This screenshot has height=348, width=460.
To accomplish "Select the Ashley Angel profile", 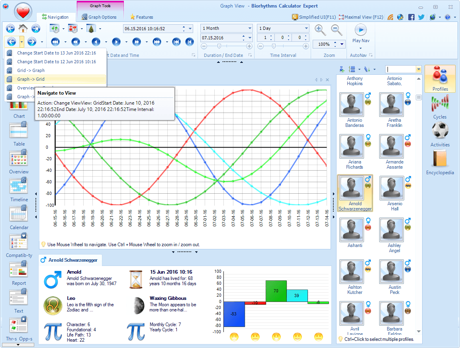I will coord(395,235).
